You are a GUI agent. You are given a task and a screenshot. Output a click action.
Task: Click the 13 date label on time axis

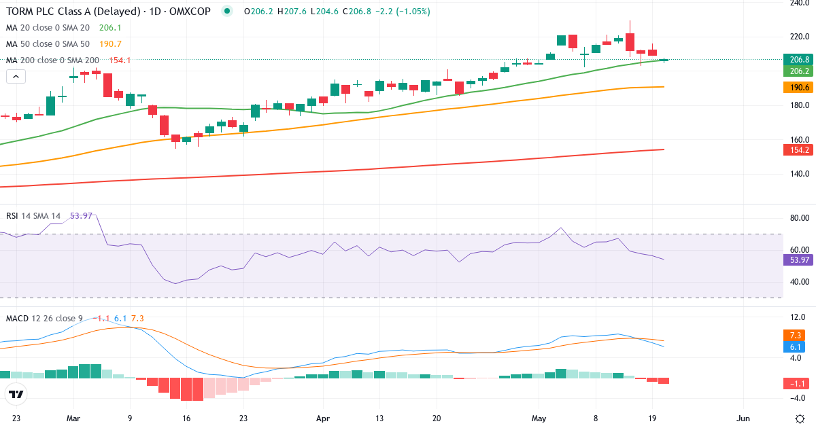(x=381, y=418)
